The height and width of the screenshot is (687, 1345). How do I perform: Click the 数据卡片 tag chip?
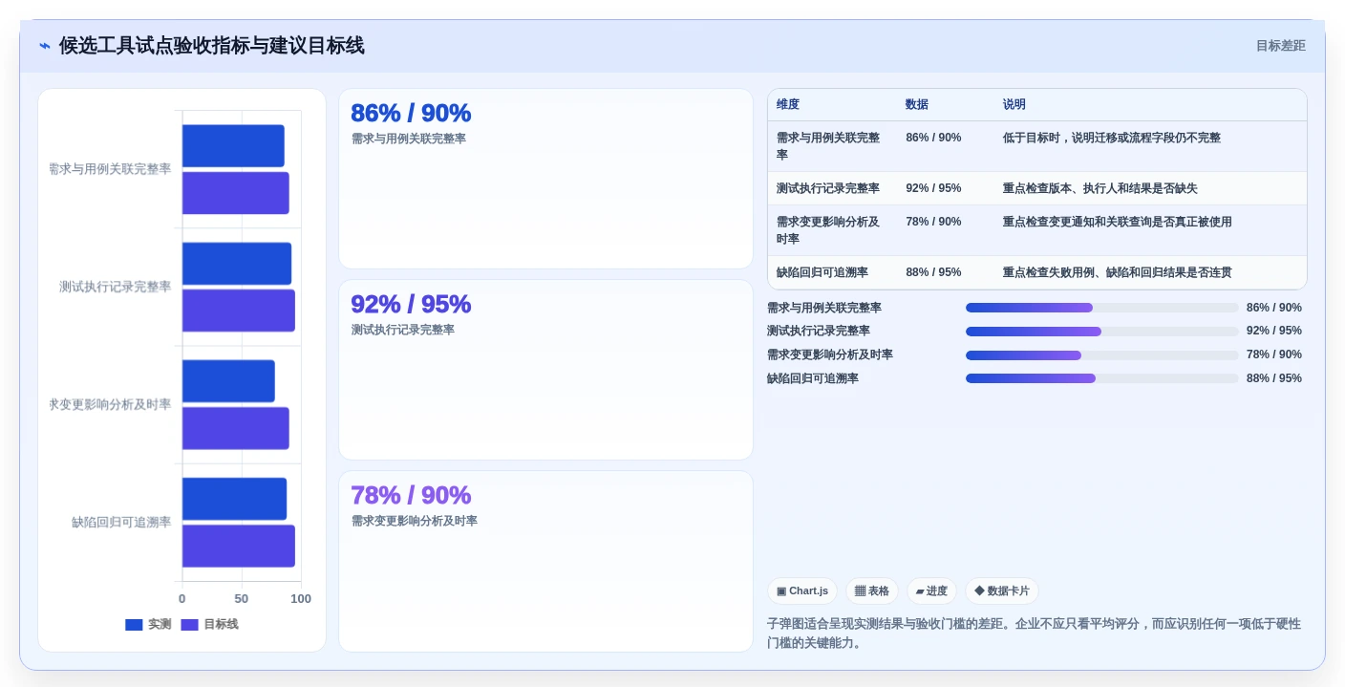1002,591
